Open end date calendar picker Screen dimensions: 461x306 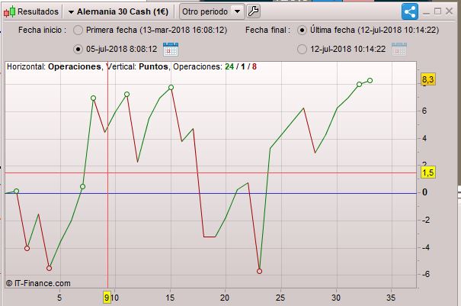click(399, 49)
